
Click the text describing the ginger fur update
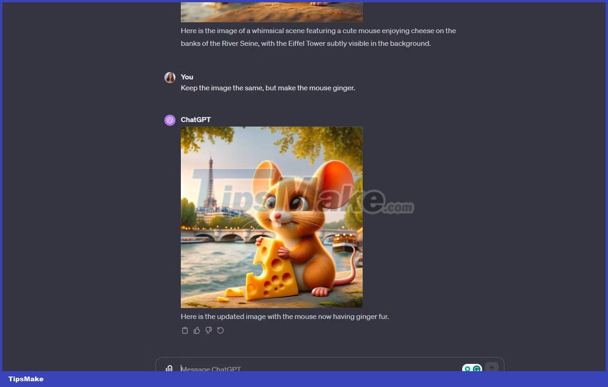coord(284,316)
